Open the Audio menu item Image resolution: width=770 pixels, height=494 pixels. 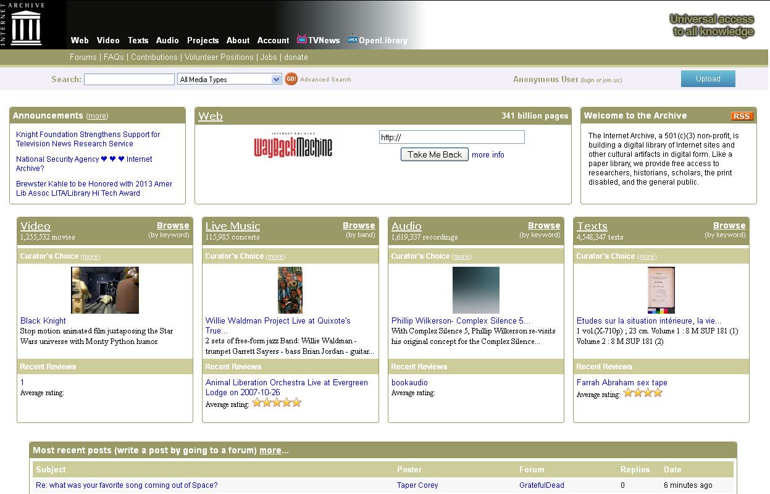point(167,40)
